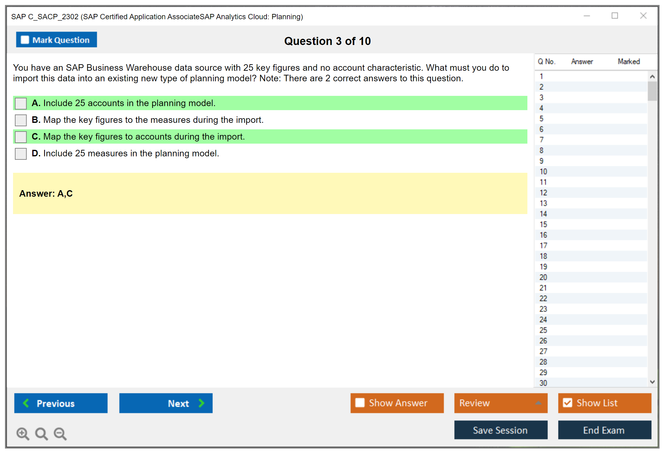Select checkbox for option B measures mapping

(x=21, y=120)
